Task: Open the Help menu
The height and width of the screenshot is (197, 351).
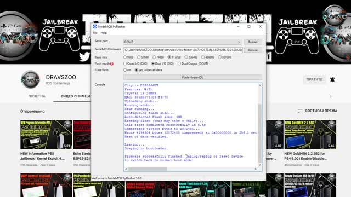Action: [104, 33]
